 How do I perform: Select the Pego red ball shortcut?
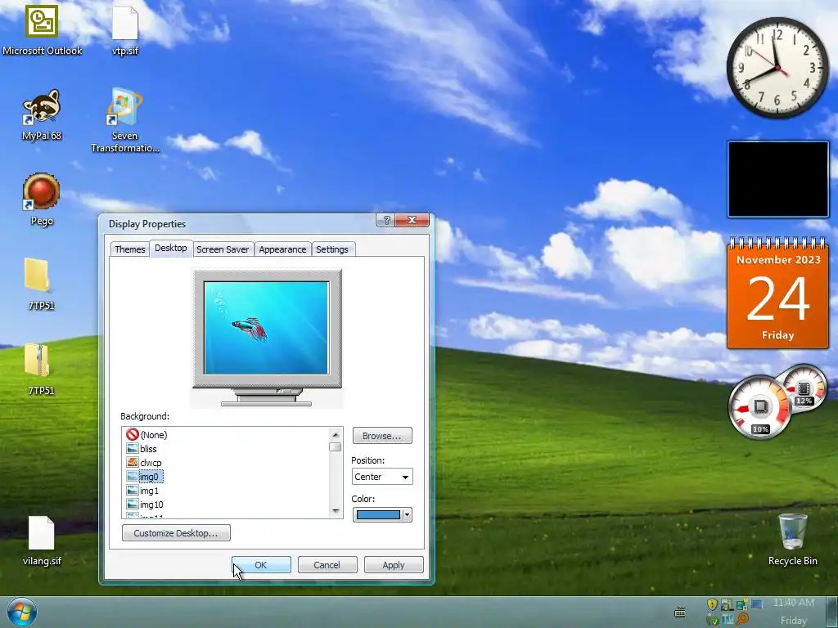coord(41,191)
